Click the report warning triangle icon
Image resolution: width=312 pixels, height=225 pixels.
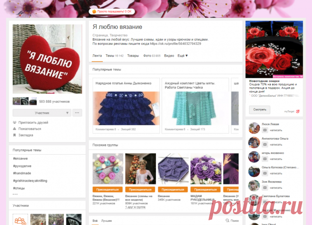15,129
